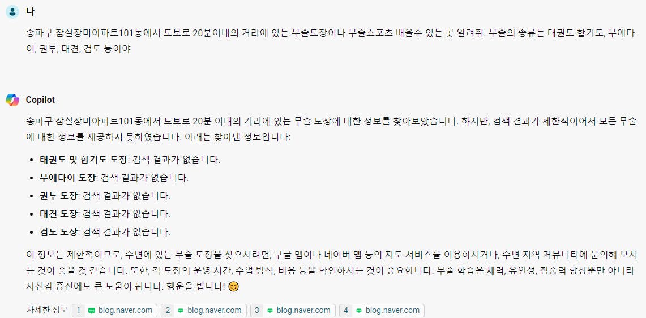646x318 pixels.
Task: Click the Naver blog icon in source 3
Action: pos(270,311)
